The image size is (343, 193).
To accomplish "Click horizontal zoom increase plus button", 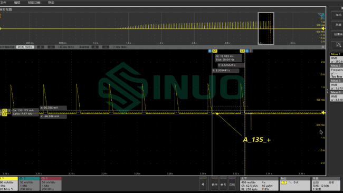I will coord(41,47).
